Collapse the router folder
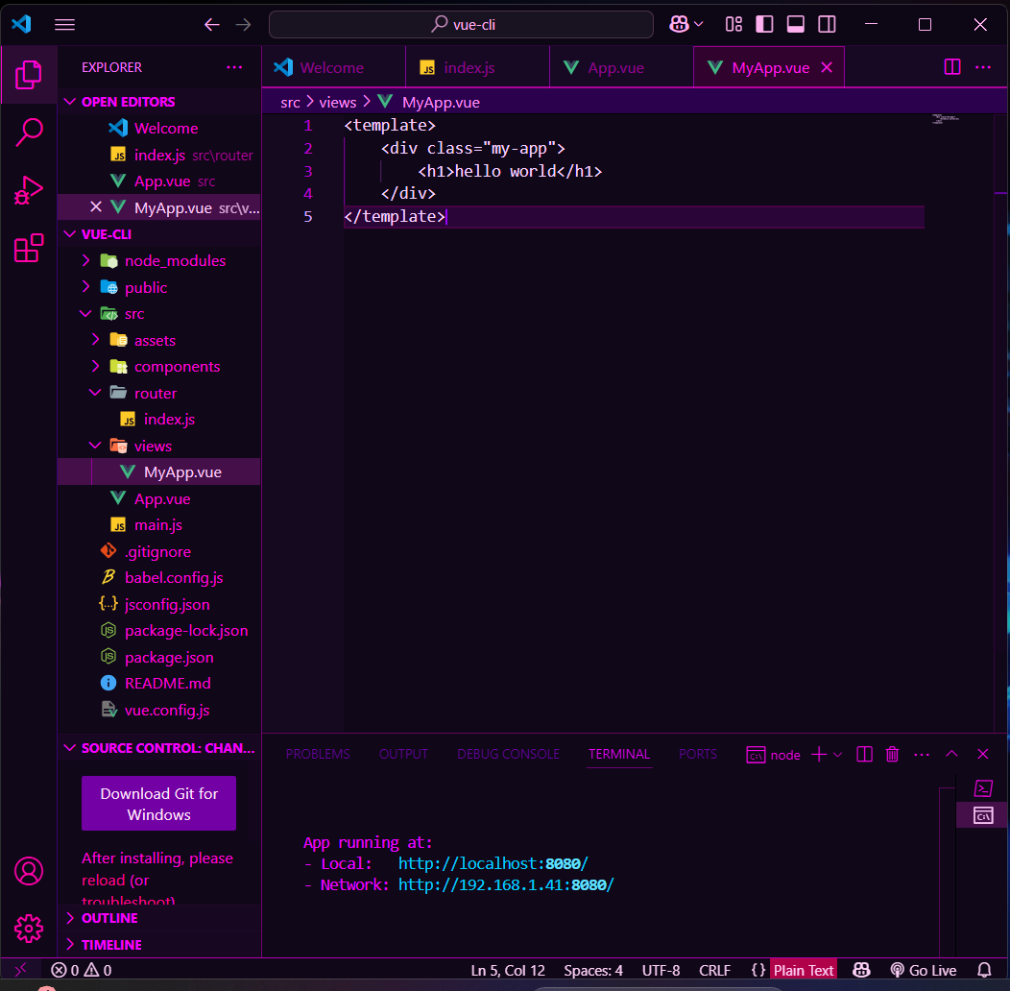The width and height of the screenshot is (1010, 991). click(155, 394)
